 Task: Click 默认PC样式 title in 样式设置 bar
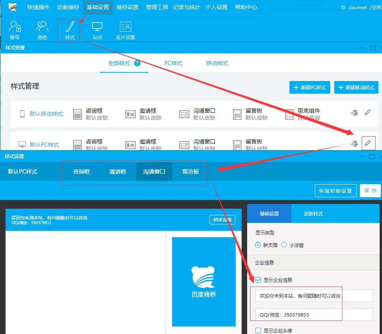[x=23, y=172]
